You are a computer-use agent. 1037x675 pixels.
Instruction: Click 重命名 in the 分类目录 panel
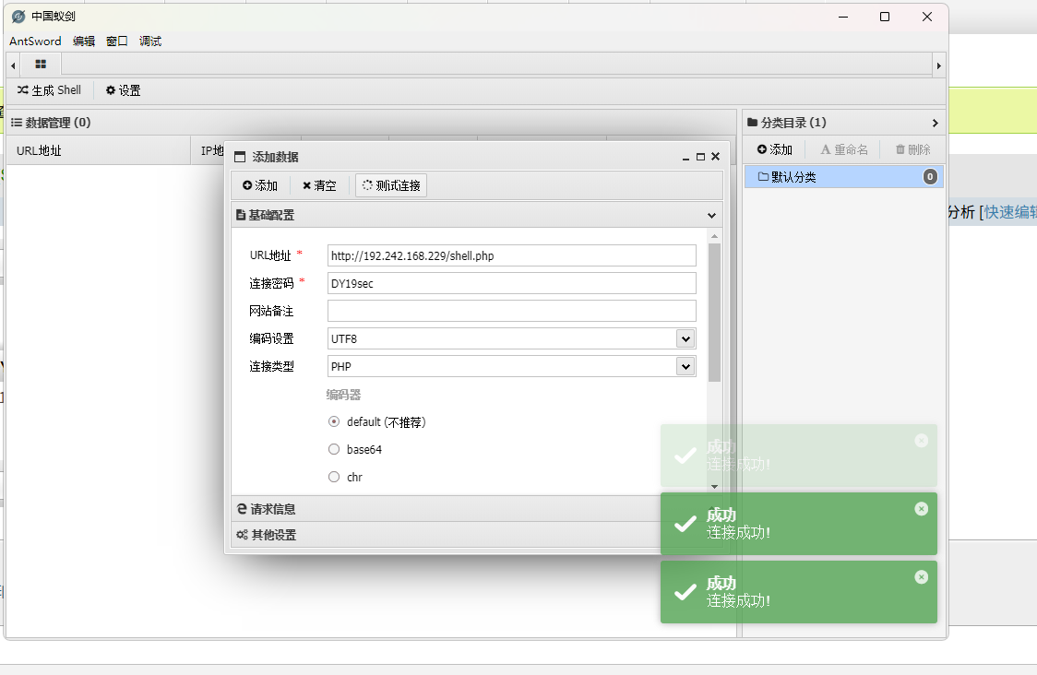point(844,149)
